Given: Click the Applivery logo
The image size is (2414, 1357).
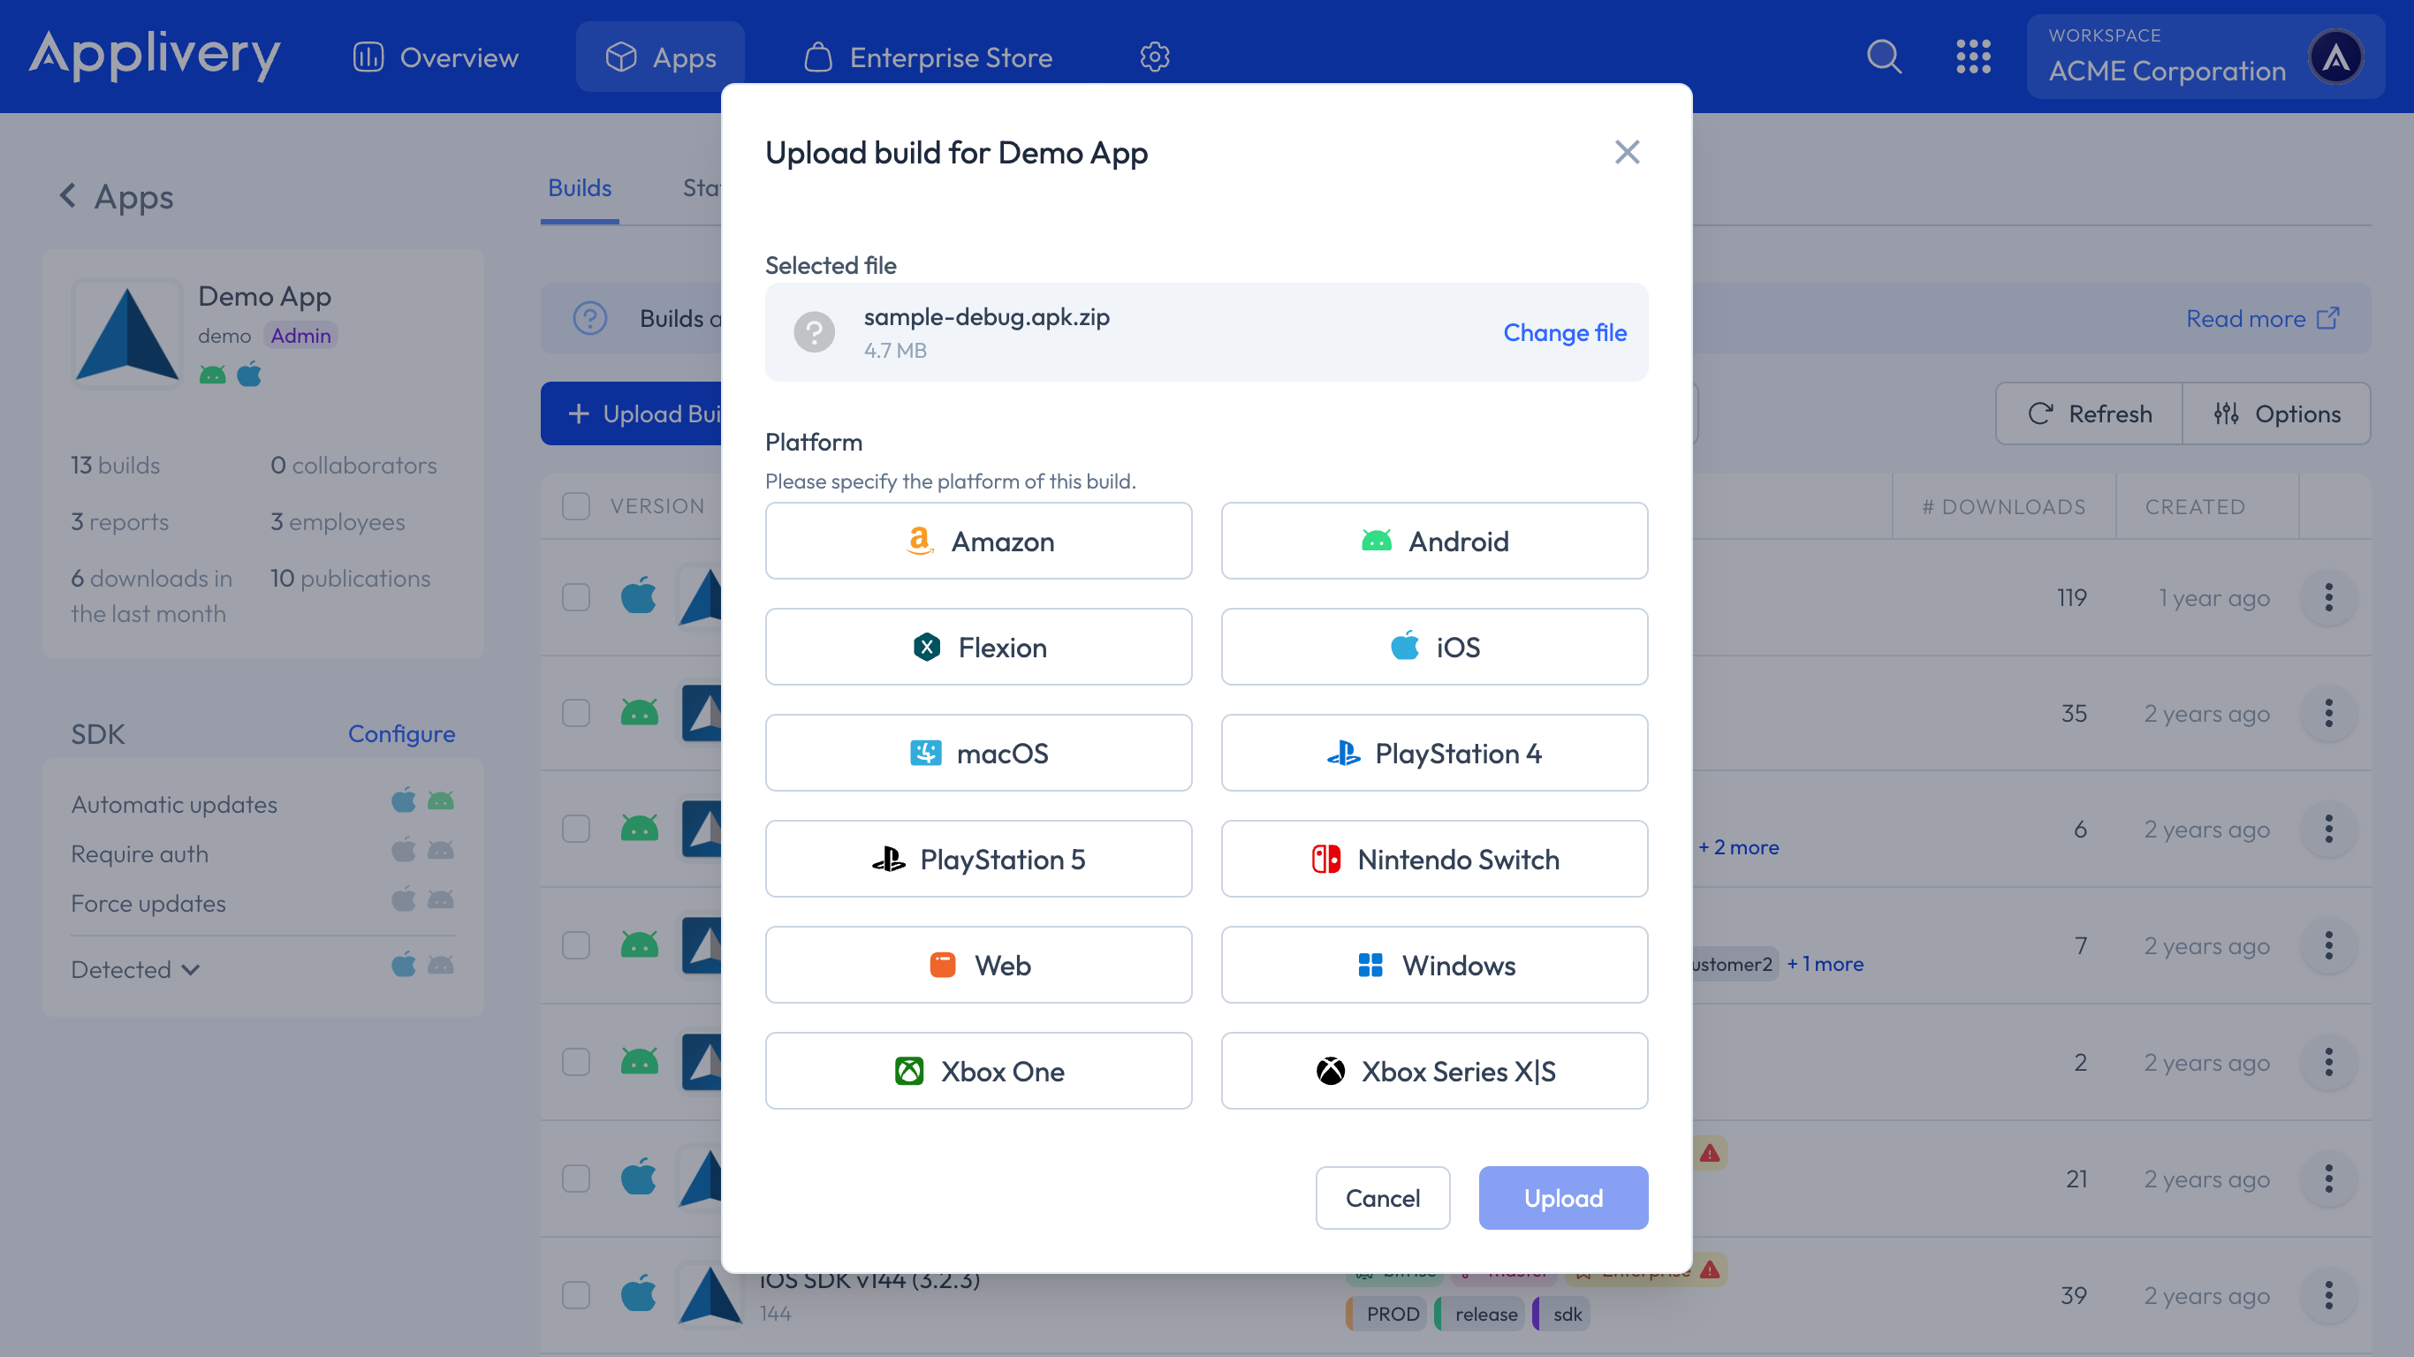Looking at the screenshot, I should pyautogui.click(x=155, y=55).
